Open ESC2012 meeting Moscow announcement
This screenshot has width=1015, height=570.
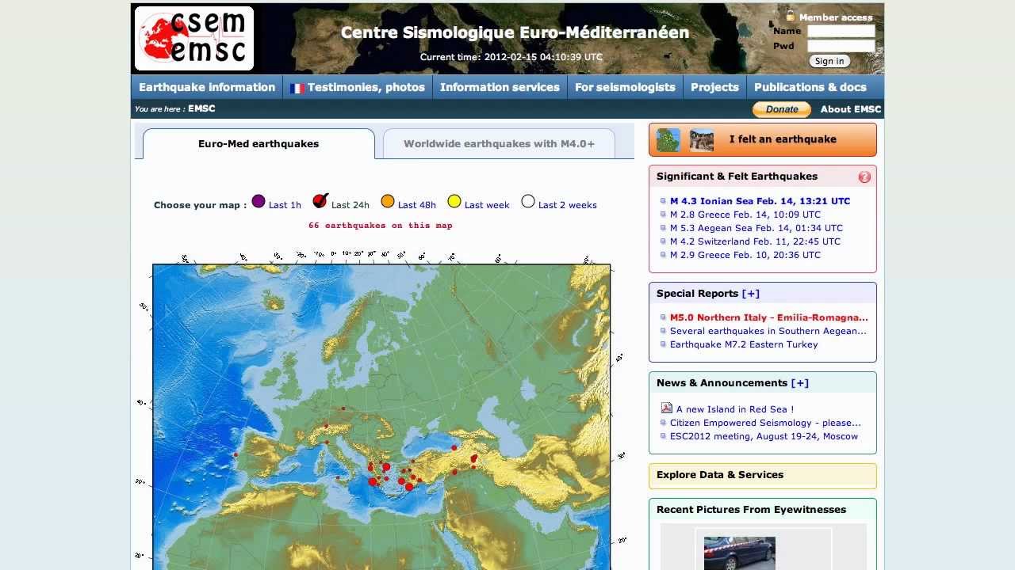tap(764, 436)
